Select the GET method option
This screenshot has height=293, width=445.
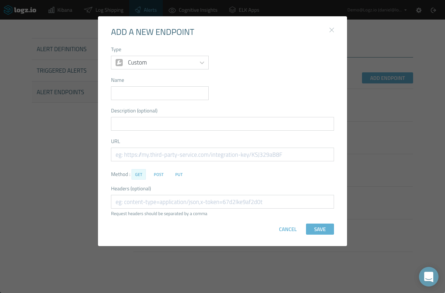click(x=139, y=174)
